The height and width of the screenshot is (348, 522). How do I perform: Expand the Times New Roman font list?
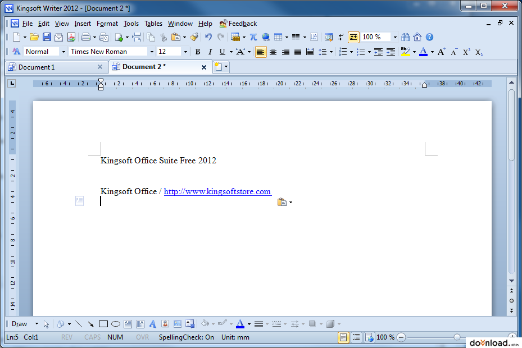[x=152, y=52]
